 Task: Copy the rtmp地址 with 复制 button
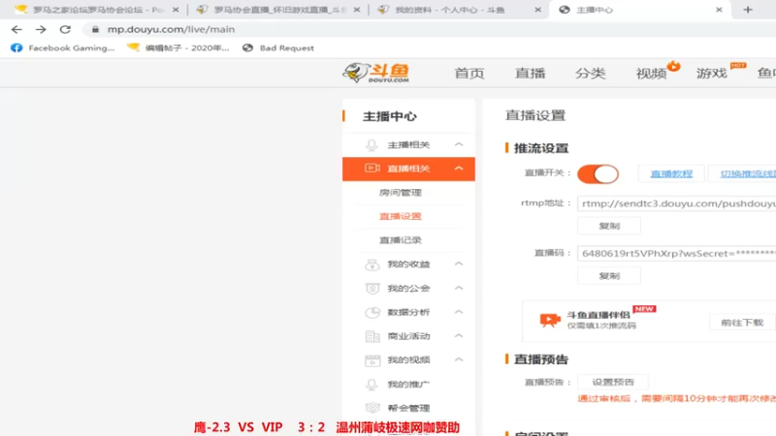click(x=609, y=226)
